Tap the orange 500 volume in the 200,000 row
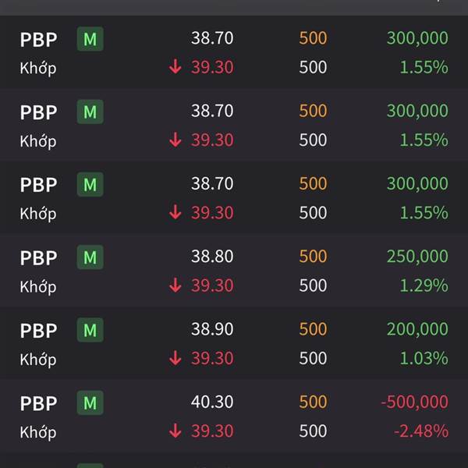The image size is (468, 468). [313, 329]
